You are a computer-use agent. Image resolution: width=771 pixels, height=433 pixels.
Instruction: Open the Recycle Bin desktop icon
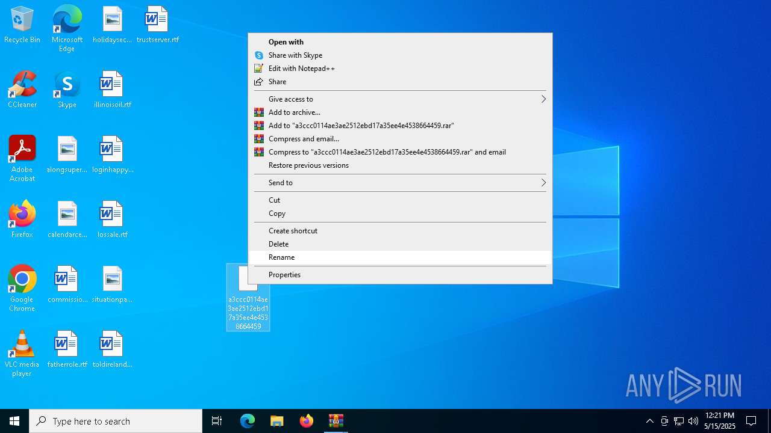tap(22, 25)
